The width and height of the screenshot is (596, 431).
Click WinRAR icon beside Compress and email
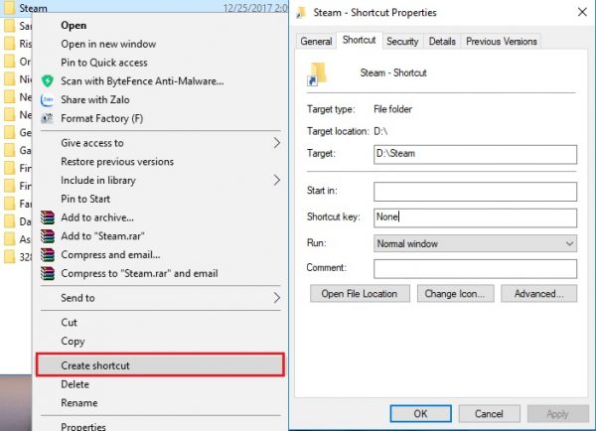48,254
